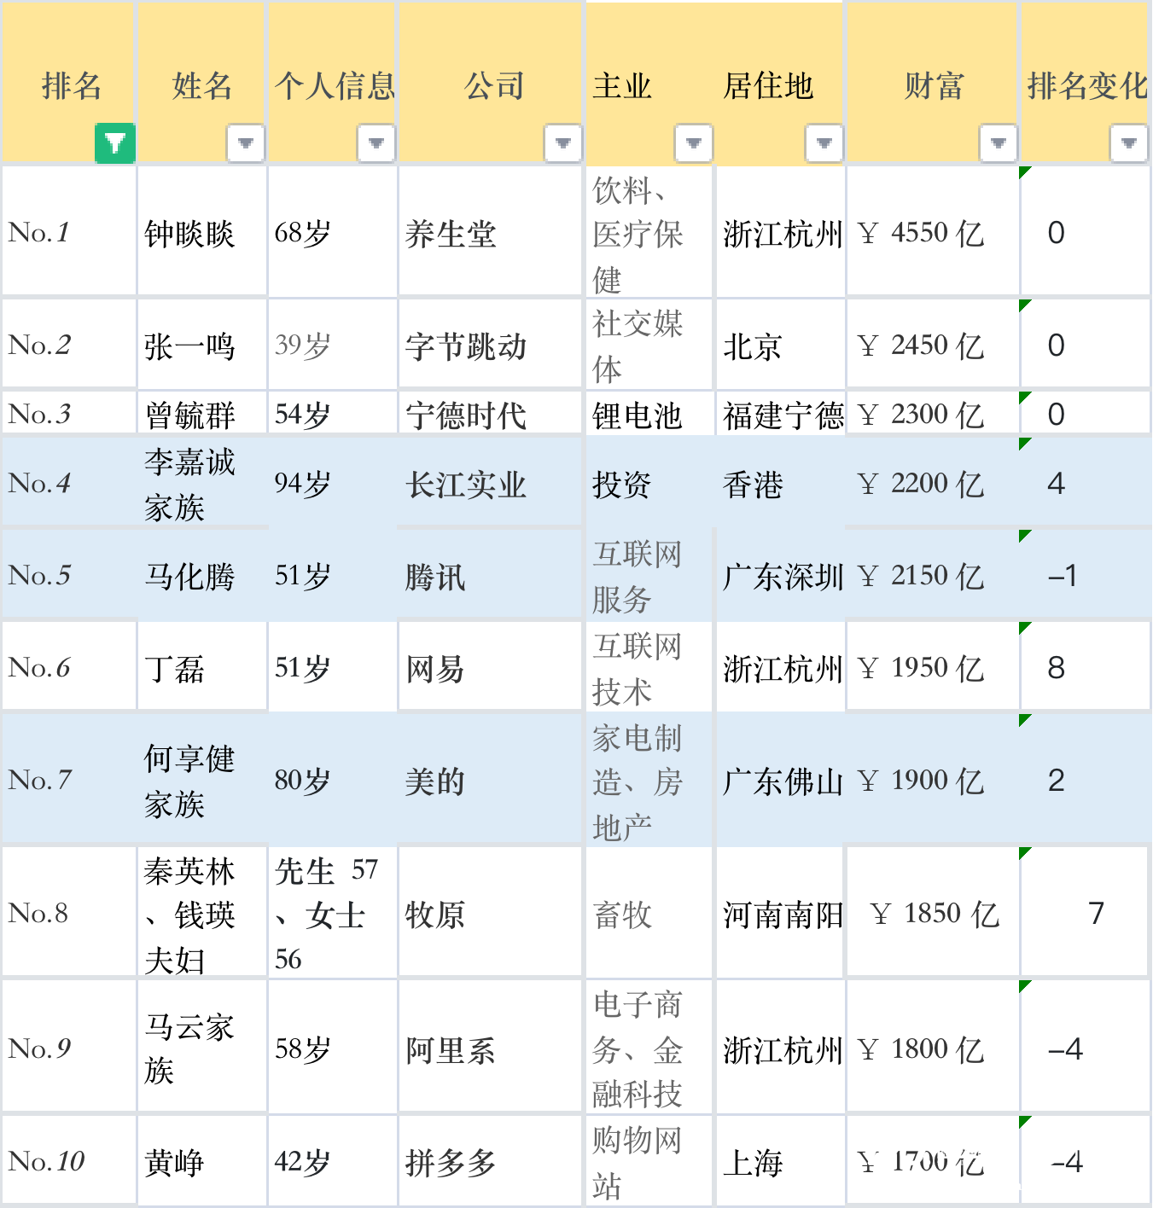The width and height of the screenshot is (1153, 1208).
Task: Open the 财富 column filter dropdown
Action: [999, 142]
